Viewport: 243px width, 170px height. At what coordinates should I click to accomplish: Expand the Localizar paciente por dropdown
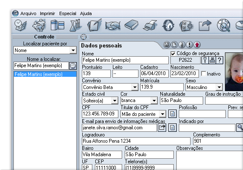73,50
